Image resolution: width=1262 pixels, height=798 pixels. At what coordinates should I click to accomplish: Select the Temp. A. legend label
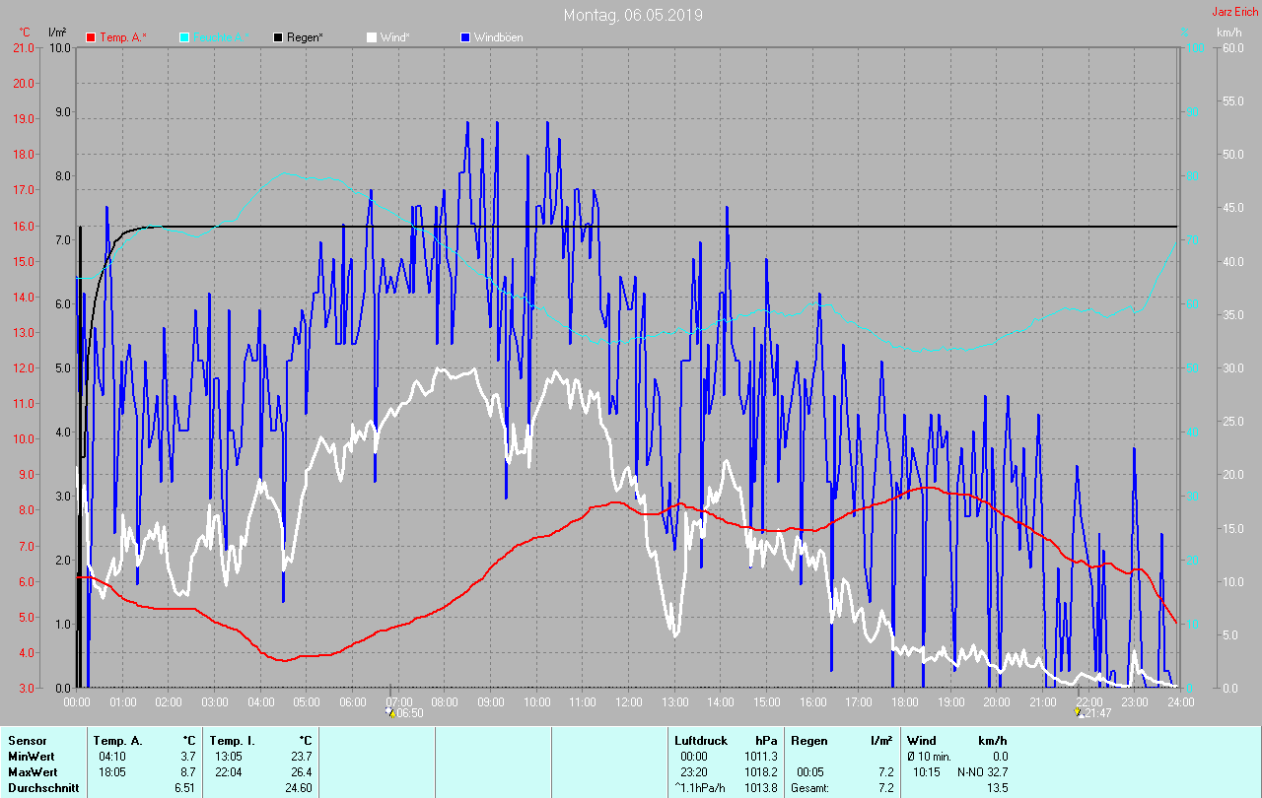tap(122, 37)
